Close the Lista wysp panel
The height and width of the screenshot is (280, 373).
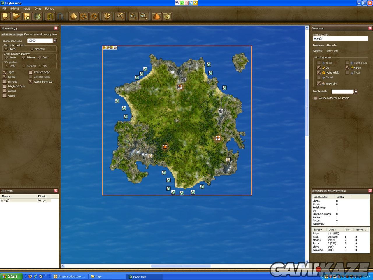pyautogui.click(x=56, y=191)
